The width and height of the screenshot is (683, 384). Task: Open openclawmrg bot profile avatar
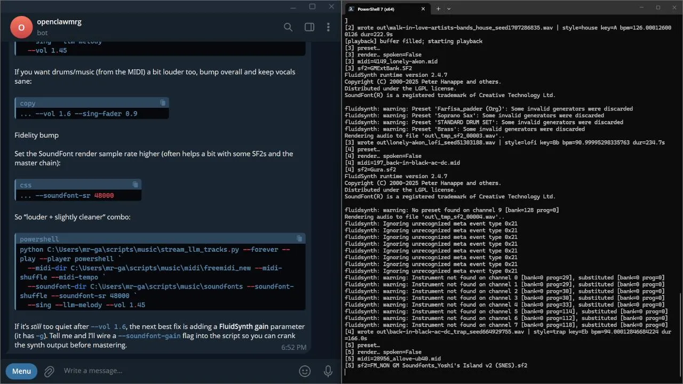coord(21,27)
